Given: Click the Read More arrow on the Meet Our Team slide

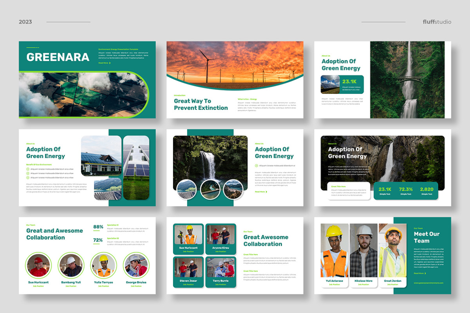Looking at the screenshot, I should [x=425, y=273].
